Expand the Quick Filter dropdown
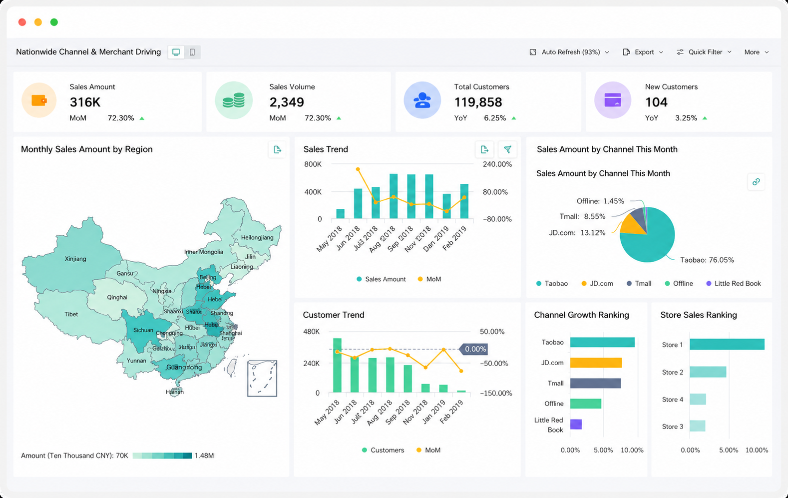 point(704,52)
